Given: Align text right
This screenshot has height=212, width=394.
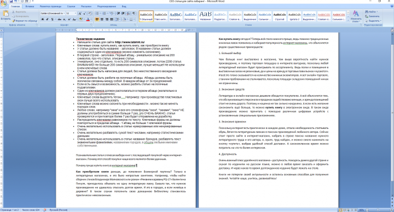Looking at the screenshot, I should click(107, 19).
